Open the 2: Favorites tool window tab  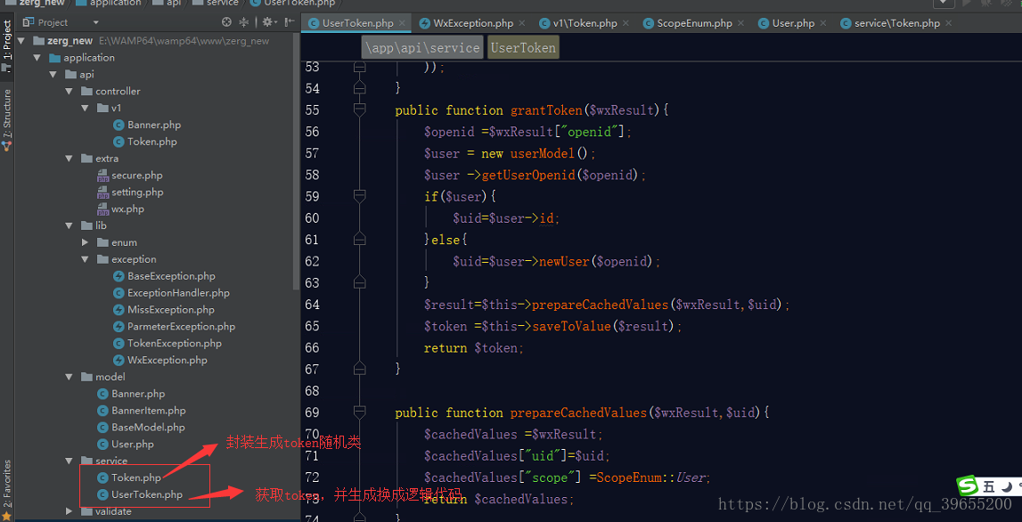click(6, 489)
